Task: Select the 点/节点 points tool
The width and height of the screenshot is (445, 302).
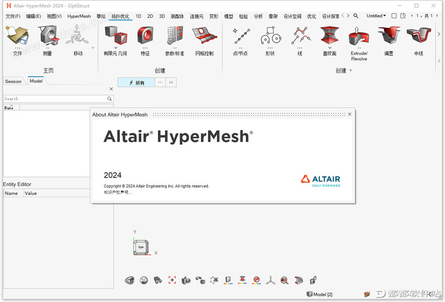Action: point(241,36)
